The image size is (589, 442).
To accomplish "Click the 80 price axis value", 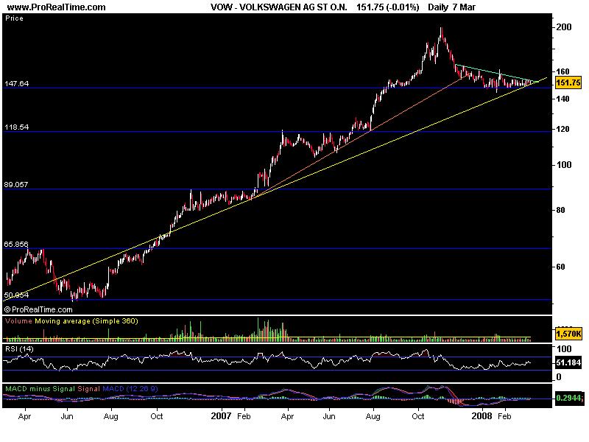I will [560, 211].
